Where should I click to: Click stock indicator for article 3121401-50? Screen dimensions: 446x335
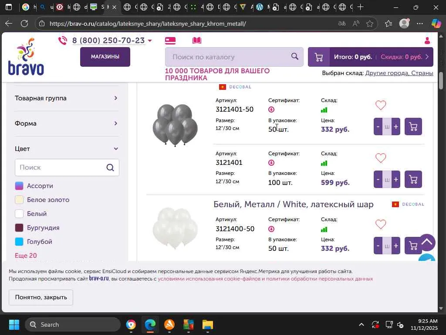click(x=324, y=110)
